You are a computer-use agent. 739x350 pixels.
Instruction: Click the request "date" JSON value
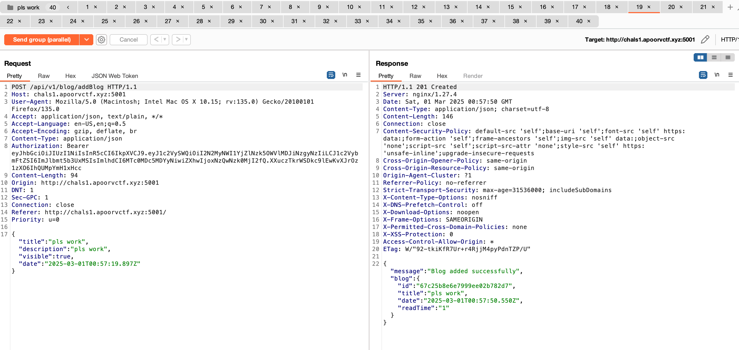point(92,264)
